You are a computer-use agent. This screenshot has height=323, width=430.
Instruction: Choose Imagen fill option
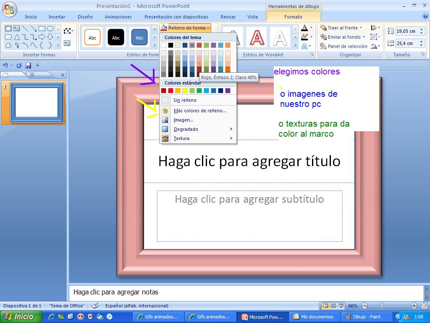(x=198, y=120)
